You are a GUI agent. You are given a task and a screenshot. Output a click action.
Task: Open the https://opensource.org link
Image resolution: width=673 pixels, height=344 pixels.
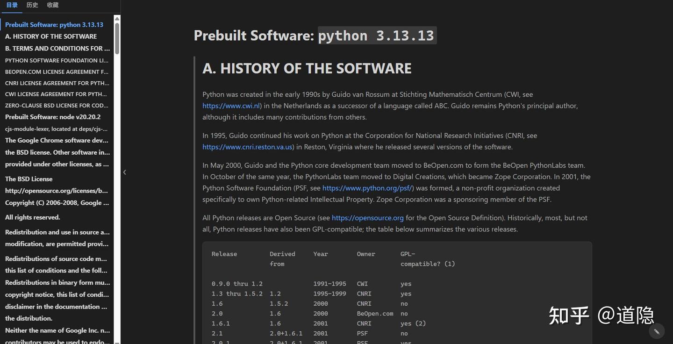point(368,218)
